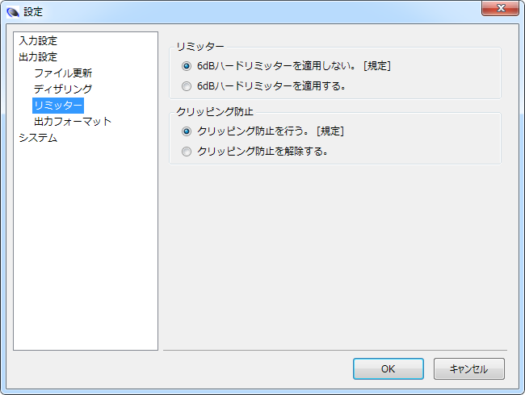Click empty area in settings tree panel

click(x=86, y=258)
